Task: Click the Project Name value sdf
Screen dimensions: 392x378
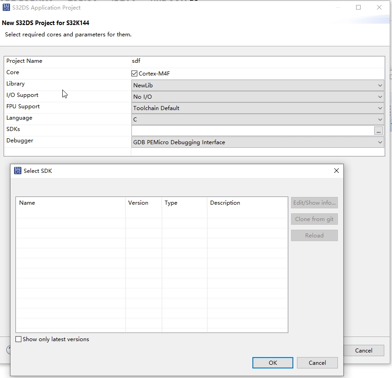Action: pyautogui.click(x=136, y=61)
